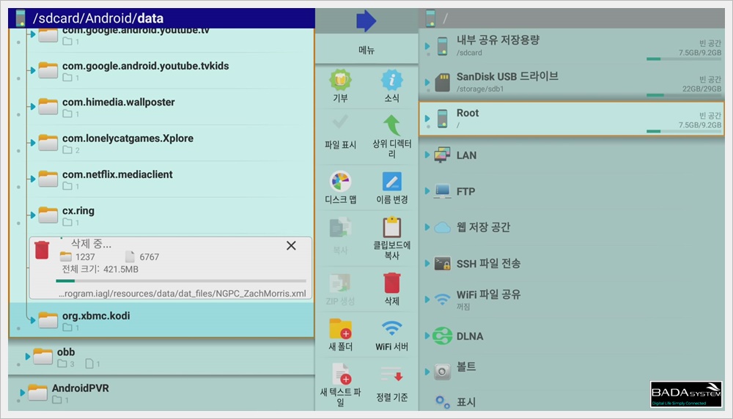Click the red trash icon in deleting dialog
Image resolution: width=733 pixels, height=419 pixels.
click(x=42, y=250)
